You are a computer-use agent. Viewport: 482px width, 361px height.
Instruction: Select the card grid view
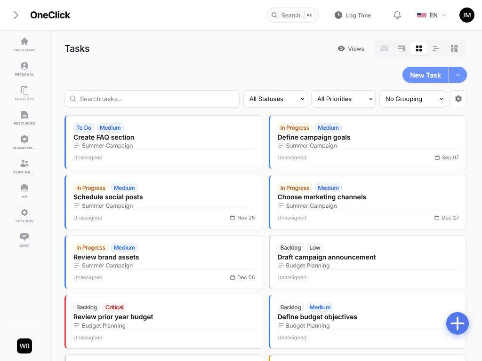[418, 48]
